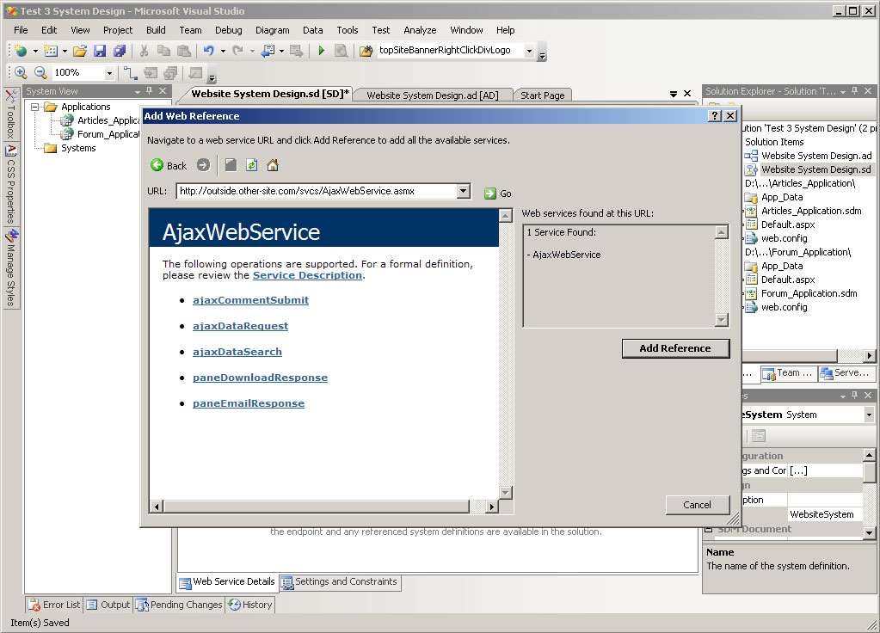Viewport: 880px width, 633px height.
Task: Click the URL input field
Action: tap(317, 191)
